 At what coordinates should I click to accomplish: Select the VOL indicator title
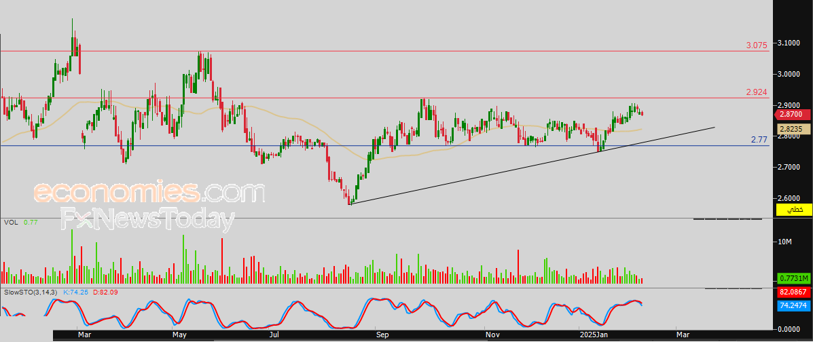pyautogui.click(x=10, y=223)
